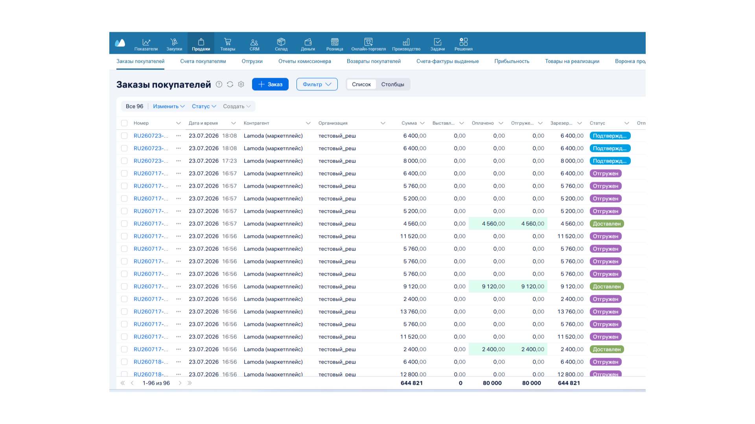Open the Показатели section icon
755x424 pixels.
(x=146, y=42)
